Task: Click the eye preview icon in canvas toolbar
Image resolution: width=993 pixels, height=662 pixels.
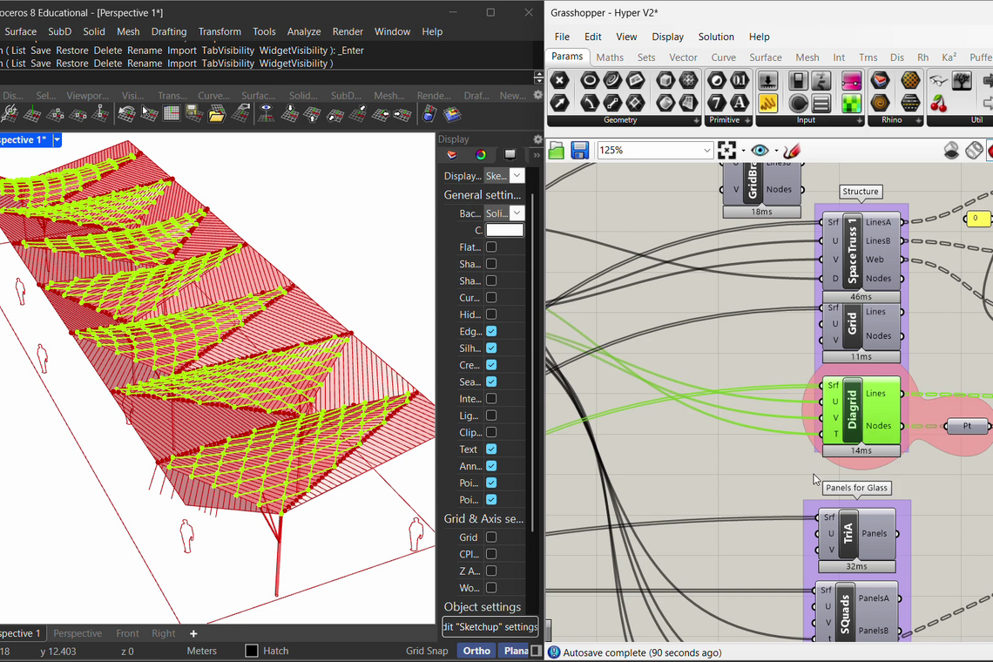Action: click(x=760, y=150)
